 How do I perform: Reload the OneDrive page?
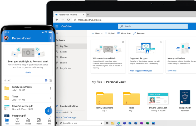tap(68, 20)
